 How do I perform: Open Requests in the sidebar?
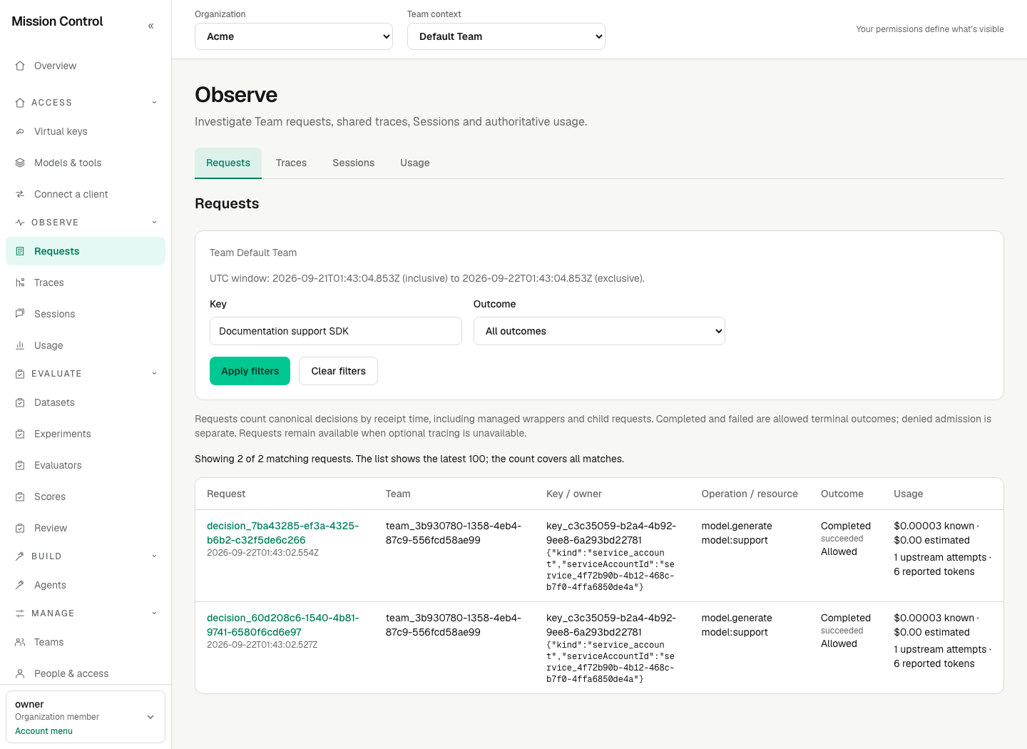[86, 251]
